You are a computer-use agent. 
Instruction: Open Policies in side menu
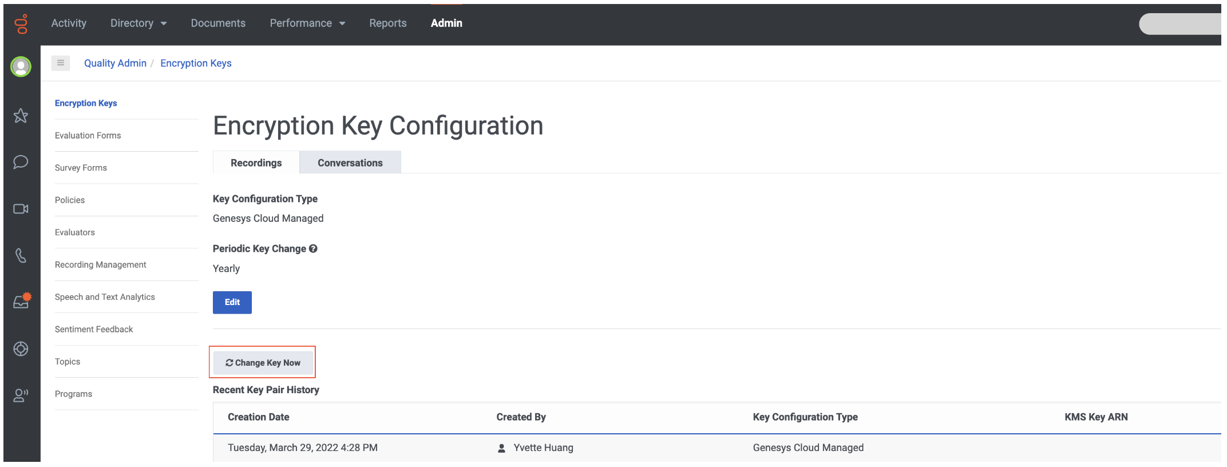(70, 200)
